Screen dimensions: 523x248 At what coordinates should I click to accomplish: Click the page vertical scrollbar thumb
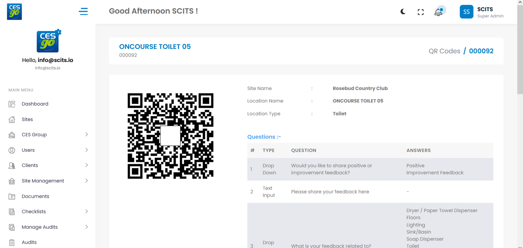point(520,49)
